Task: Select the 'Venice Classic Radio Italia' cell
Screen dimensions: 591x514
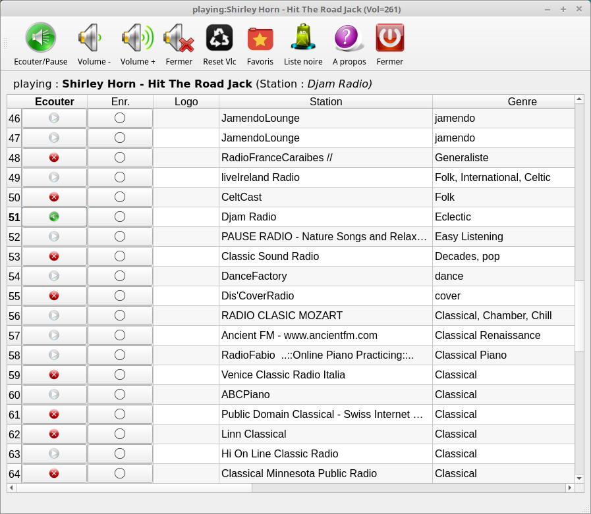Action: pos(325,374)
